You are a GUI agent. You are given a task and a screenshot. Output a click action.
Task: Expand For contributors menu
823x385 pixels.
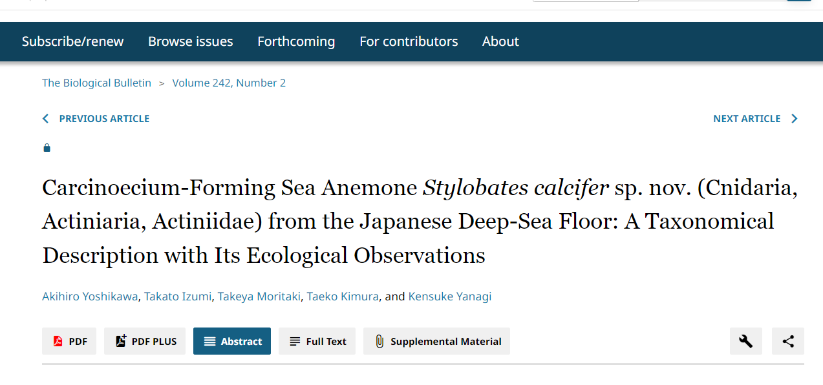[x=409, y=41]
